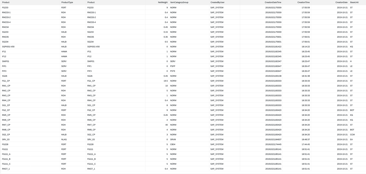Select the NLAG product type cell
The image size is (366, 174).
[x=64, y=139]
